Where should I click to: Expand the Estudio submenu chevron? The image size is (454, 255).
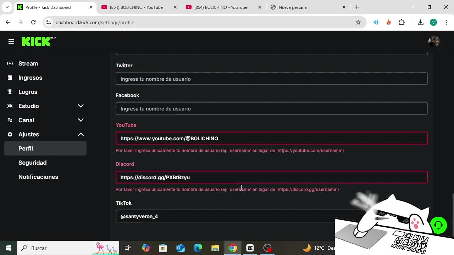[x=81, y=106]
